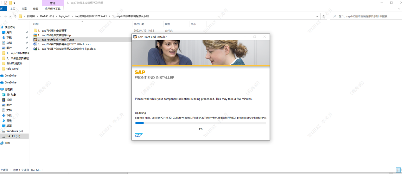Viewport: 402px width, 174px height.
Task: Click the Properties checkmark icon in title bar
Action: (5, 3)
